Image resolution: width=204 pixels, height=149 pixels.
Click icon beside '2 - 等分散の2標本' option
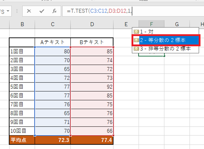tap(136, 40)
